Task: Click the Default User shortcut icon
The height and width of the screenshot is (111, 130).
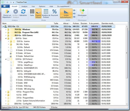Action: point(11,56)
